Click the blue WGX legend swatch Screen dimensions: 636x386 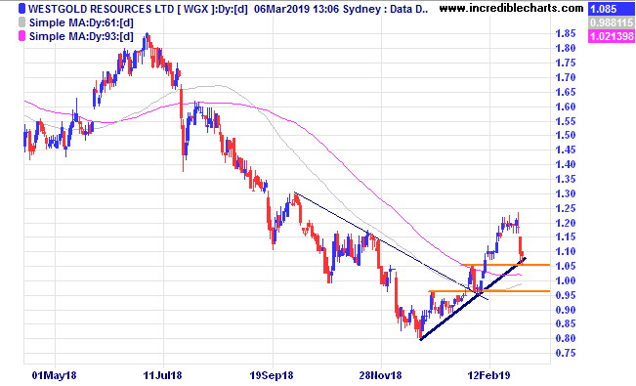(x=21, y=9)
